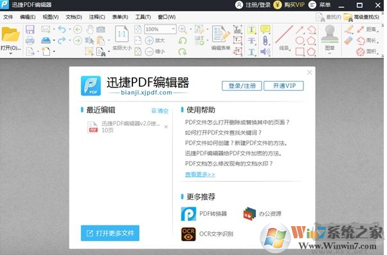Viewport: 387px width, 255px height.
Task: Select the ellipse shape tool
Action: pyautogui.click(x=300, y=40)
